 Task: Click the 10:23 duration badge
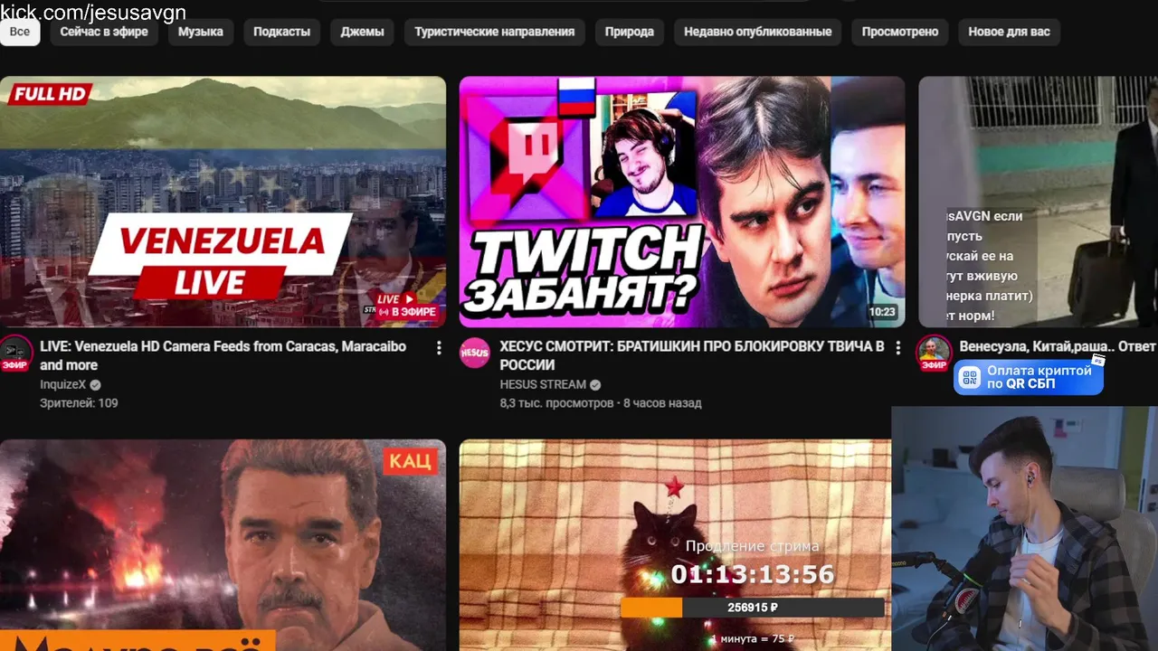pos(881,312)
